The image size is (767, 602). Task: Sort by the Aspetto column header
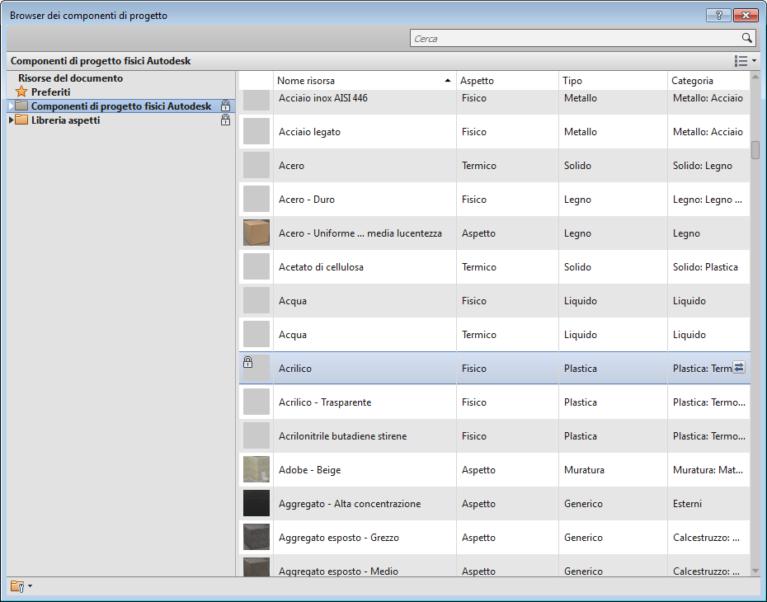tap(507, 80)
